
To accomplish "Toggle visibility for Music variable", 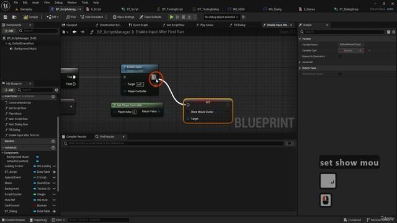I will 54,183.
